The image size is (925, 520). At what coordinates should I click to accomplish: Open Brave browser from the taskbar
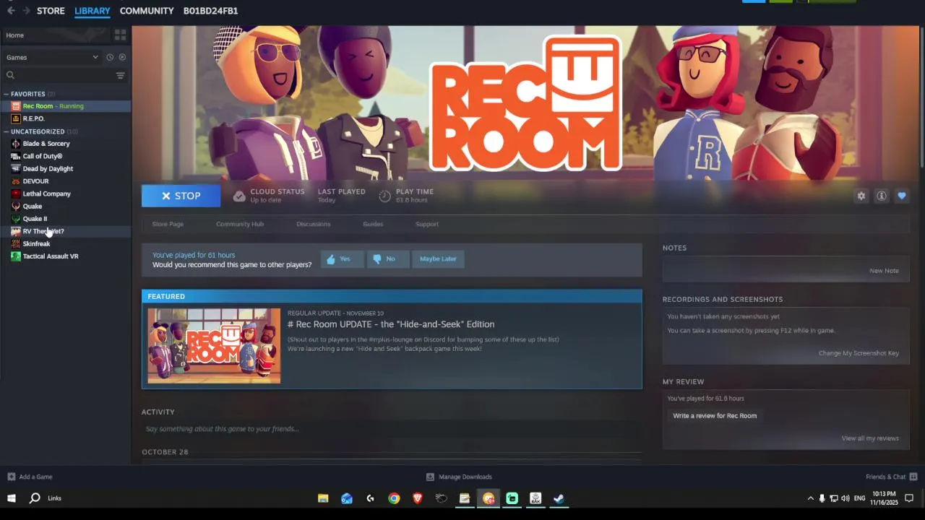tap(417, 498)
